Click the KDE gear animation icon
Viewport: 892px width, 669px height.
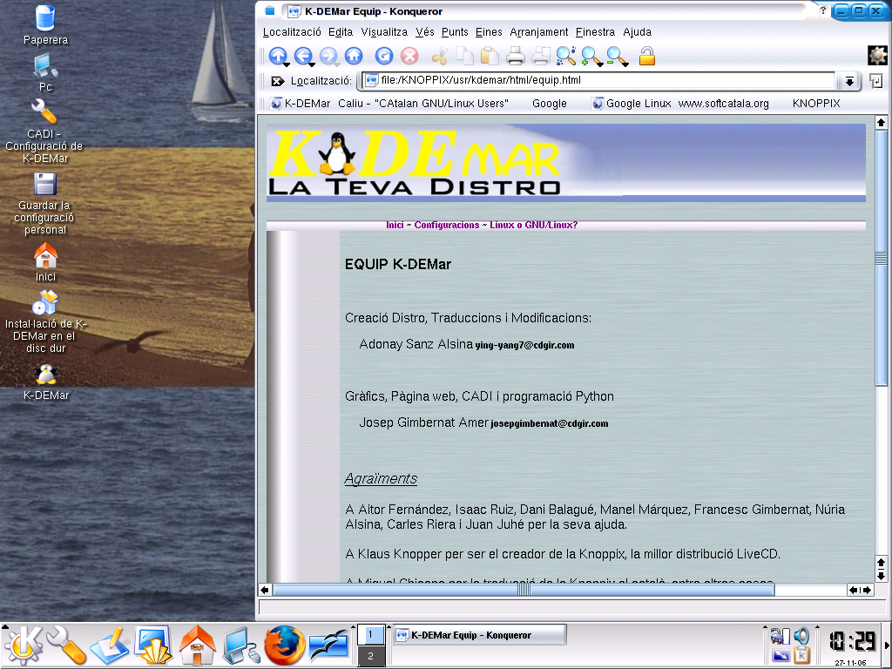click(878, 55)
